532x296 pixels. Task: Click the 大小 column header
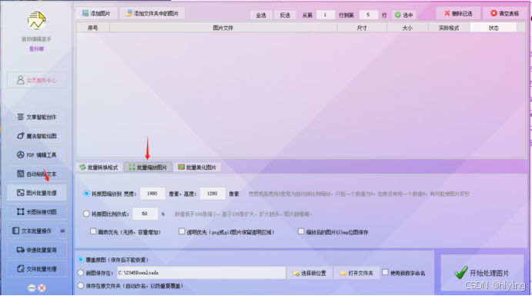(x=407, y=28)
